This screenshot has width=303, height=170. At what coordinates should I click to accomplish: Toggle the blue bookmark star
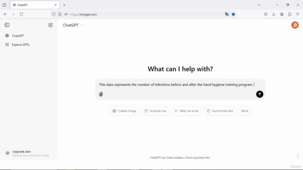[x=233, y=14]
